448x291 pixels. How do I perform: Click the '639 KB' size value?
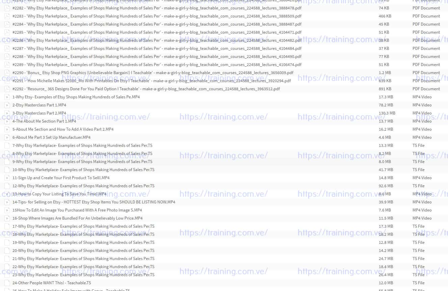385,81
